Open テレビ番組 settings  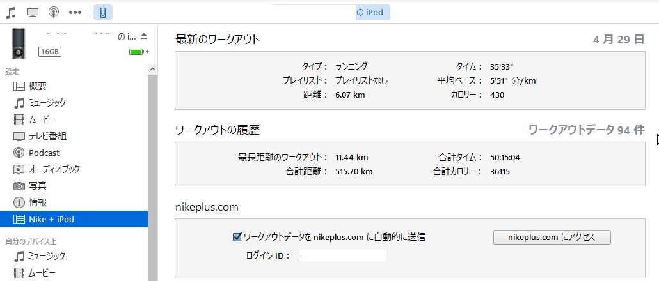(x=47, y=136)
